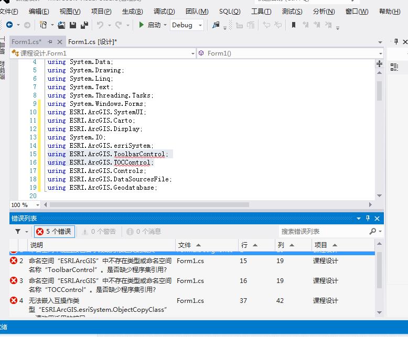Click the search magnifier in error list
Viewport: 408px width, 337px height.
[373, 231]
